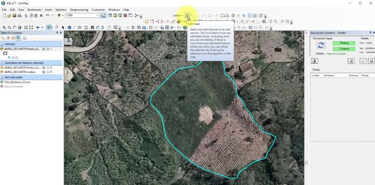Select the Identify tool in toolbar

69,28
